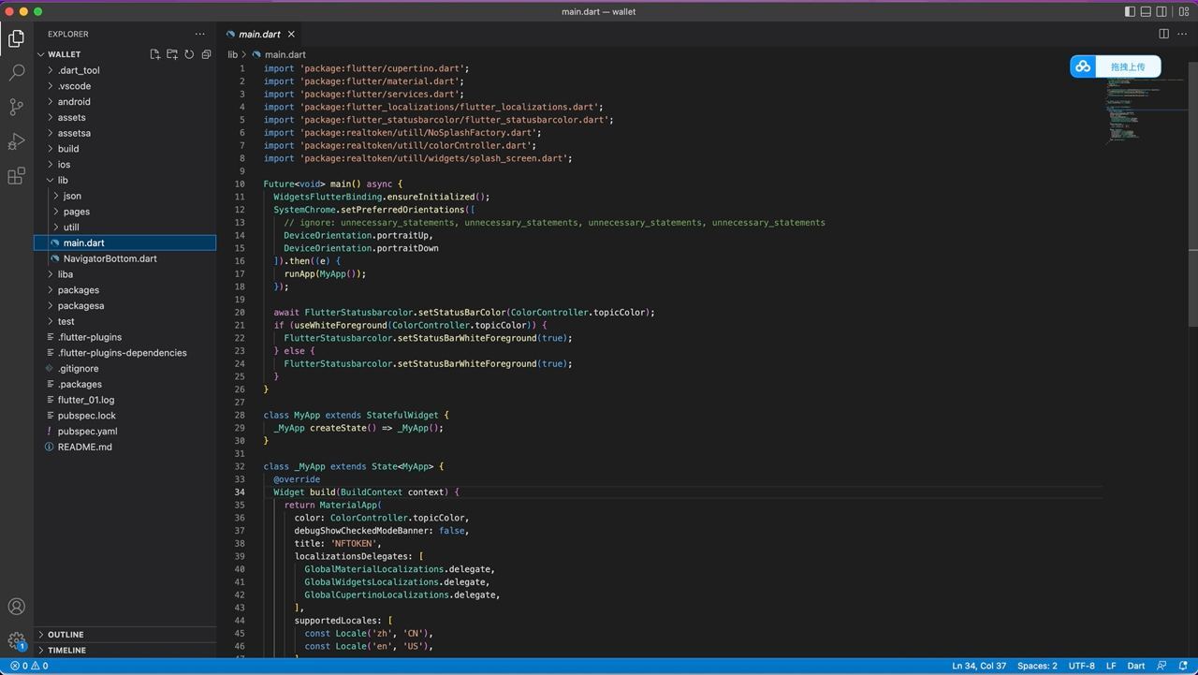Screen dimensions: 1198x675
Task: Split the editor to the right
Action: click(1164, 34)
